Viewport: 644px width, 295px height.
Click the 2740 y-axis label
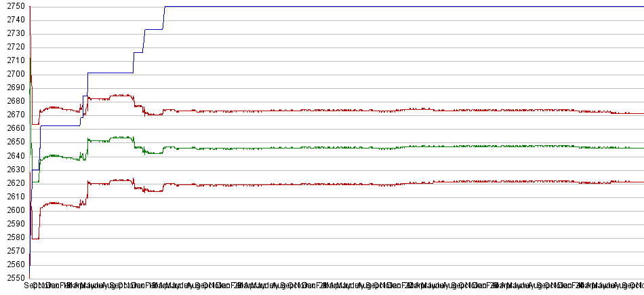click(14, 20)
